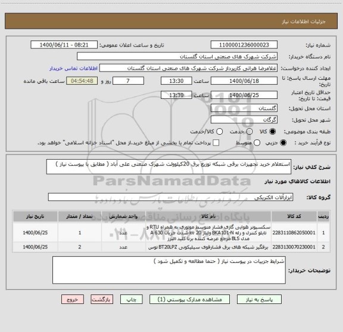Click the پاسخ به نیاز button
Viewport: 343px width, 332px height.
point(259,299)
